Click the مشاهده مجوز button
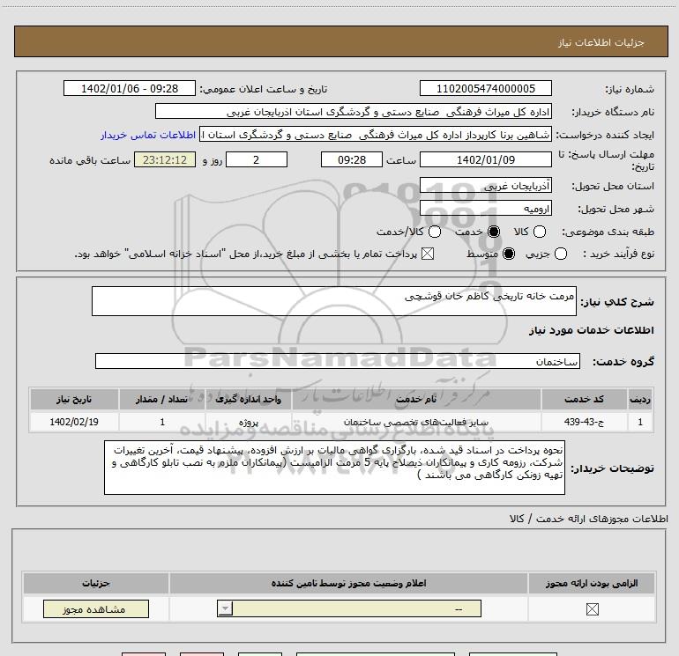 96,608
